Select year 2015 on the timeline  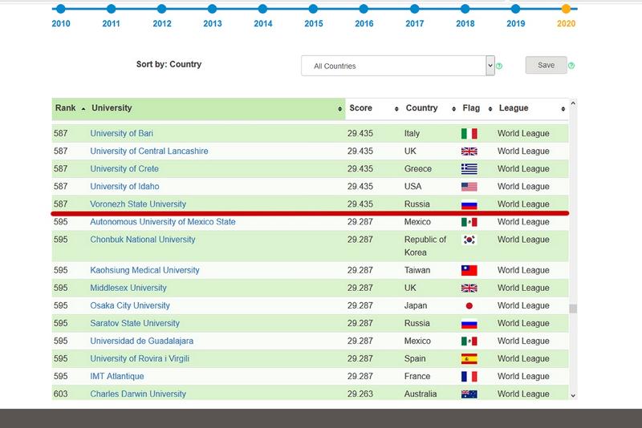(313, 10)
